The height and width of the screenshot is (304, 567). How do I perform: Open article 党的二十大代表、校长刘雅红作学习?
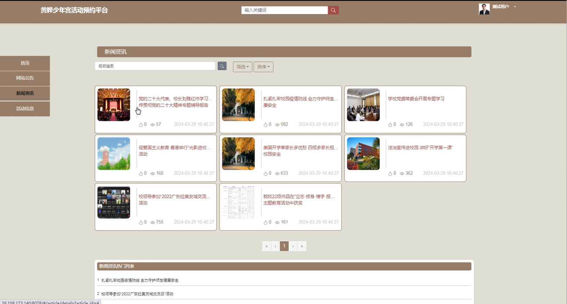coord(175,102)
